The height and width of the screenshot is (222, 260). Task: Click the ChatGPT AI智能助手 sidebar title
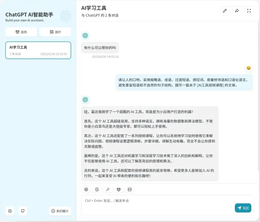pyautogui.click(x=30, y=15)
